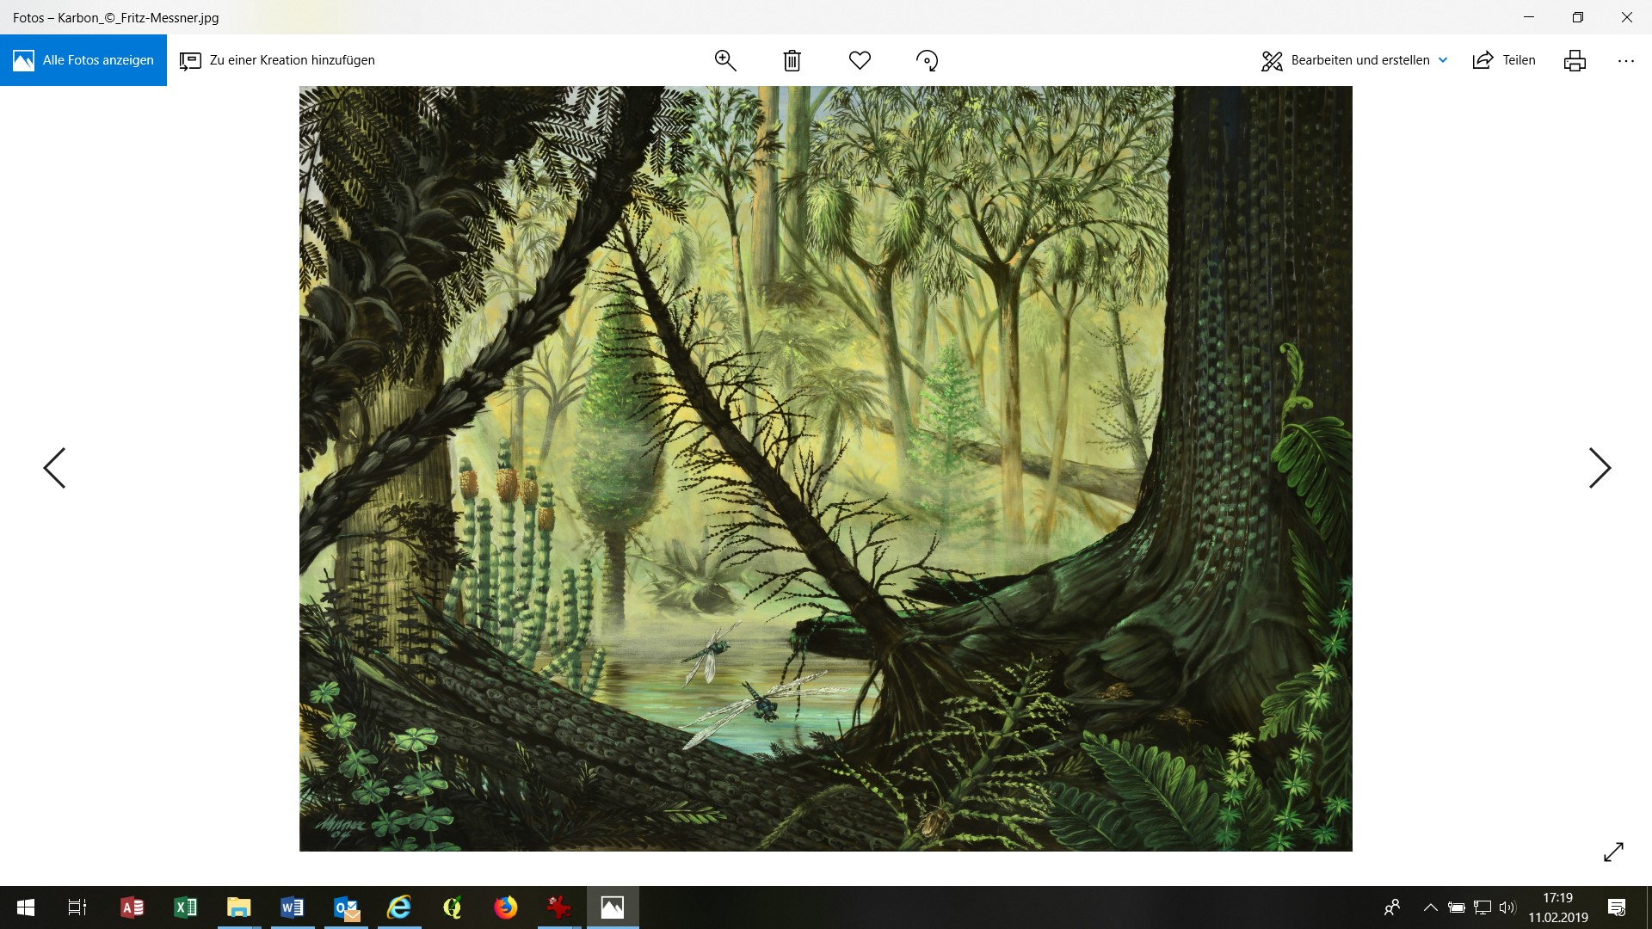Open the more options ellipsis menu
The height and width of the screenshot is (929, 1652).
pos(1625,60)
